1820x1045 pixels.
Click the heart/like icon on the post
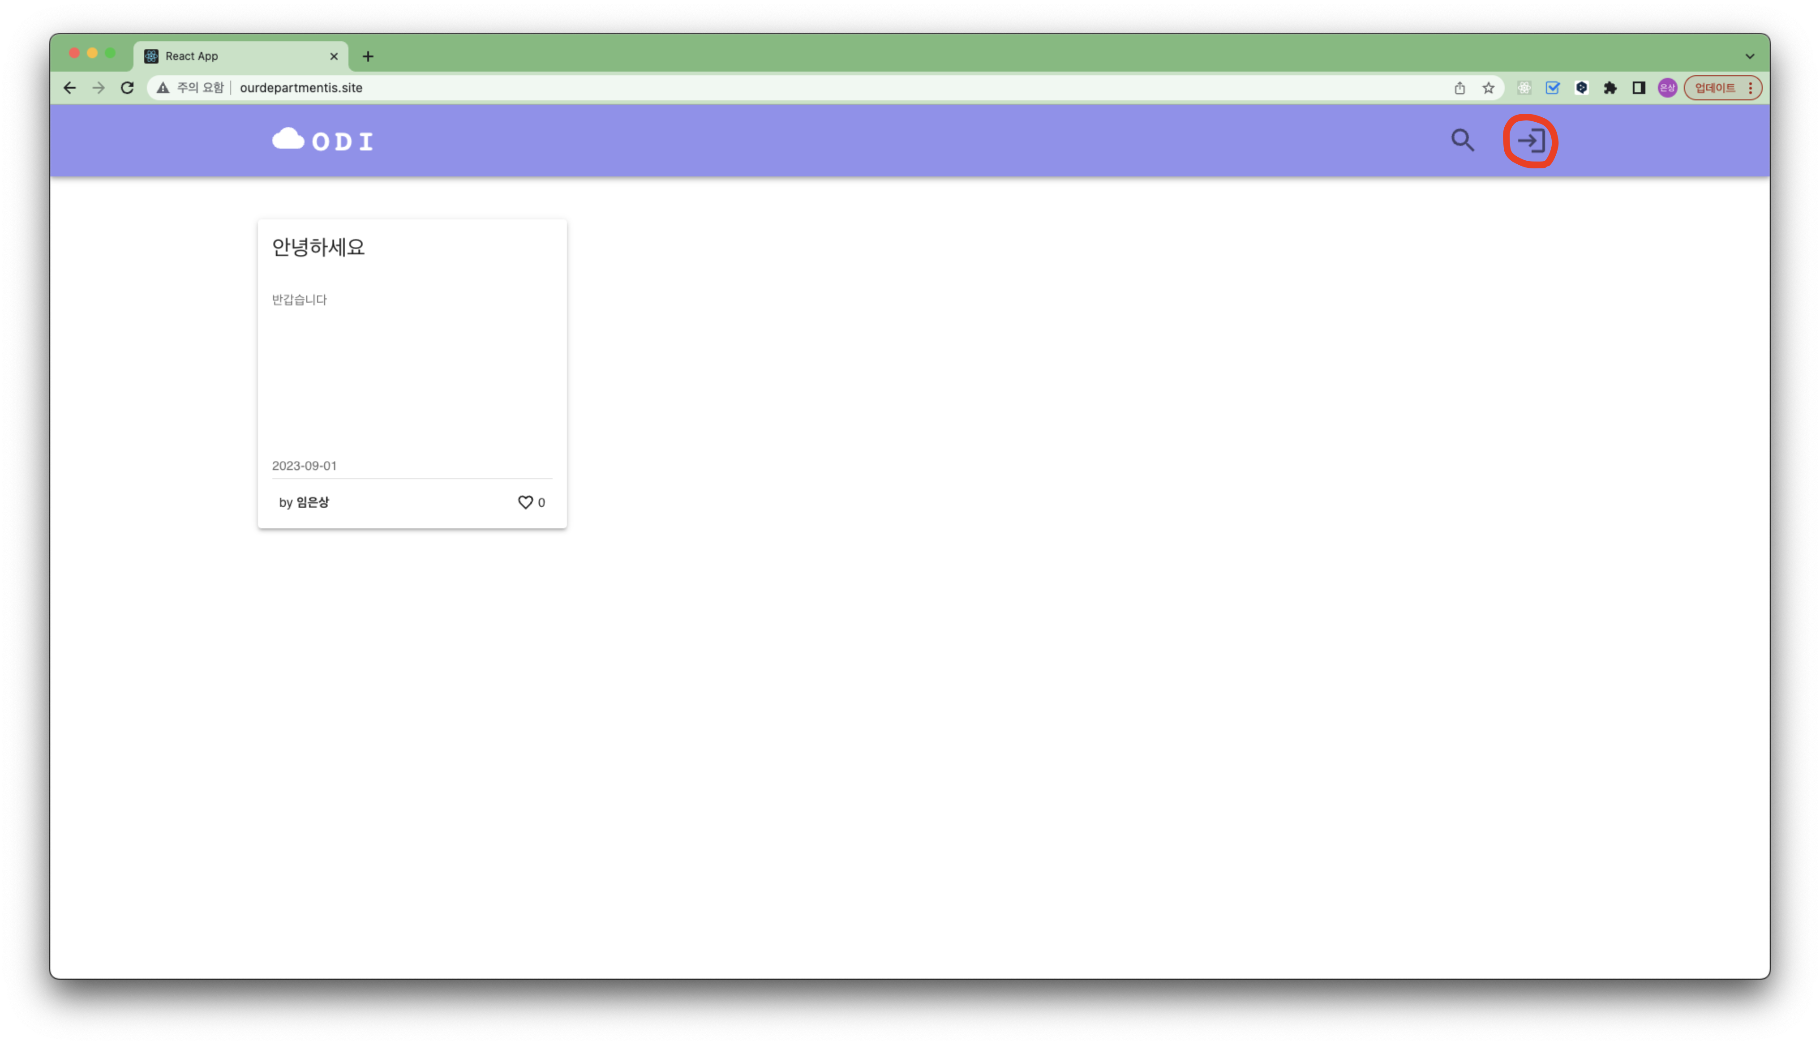(525, 501)
